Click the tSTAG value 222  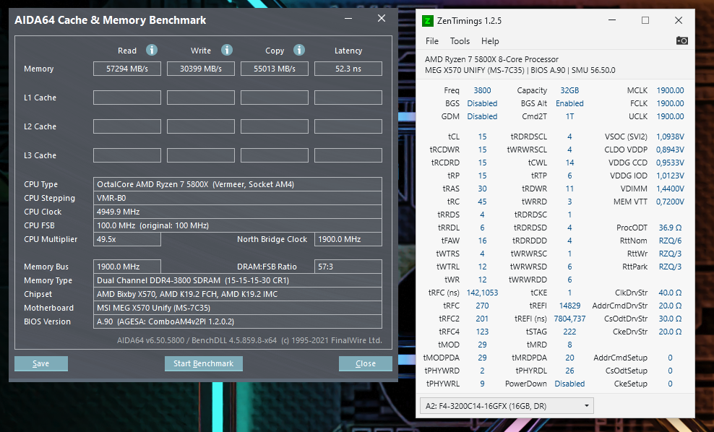click(x=569, y=332)
